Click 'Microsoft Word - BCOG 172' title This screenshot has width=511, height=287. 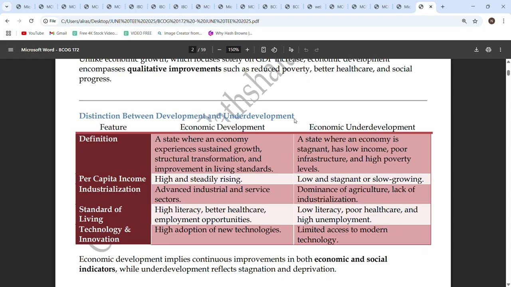[50, 50]
